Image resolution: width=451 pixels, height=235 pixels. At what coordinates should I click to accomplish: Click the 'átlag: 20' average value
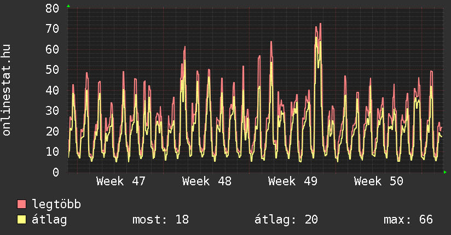point(286,220)
